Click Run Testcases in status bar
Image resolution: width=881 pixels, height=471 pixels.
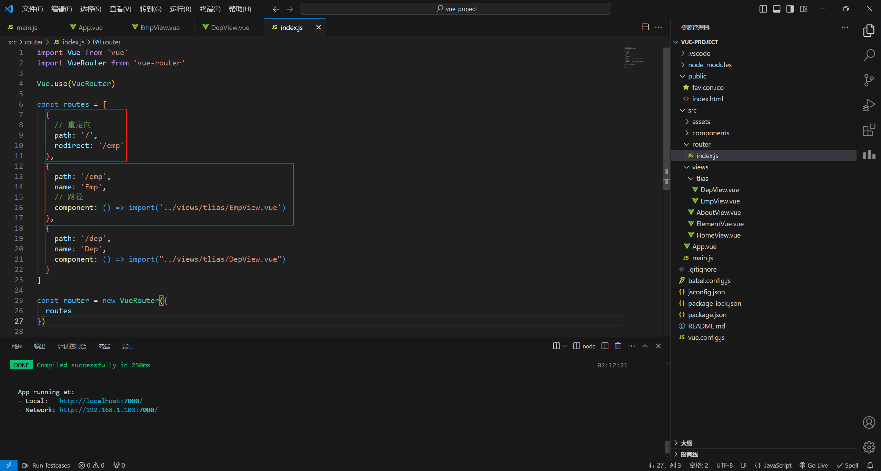(x=46, y=465)
